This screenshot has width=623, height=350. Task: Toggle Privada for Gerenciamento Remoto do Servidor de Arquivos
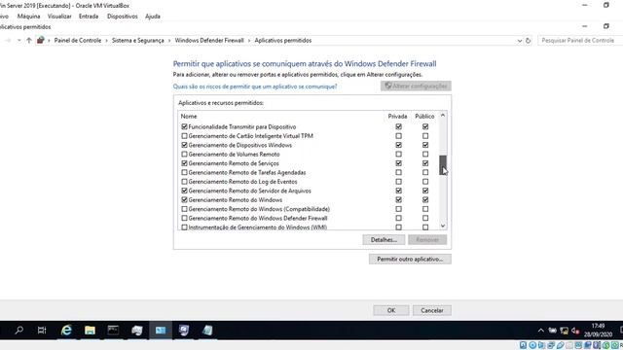coord(398,191)
